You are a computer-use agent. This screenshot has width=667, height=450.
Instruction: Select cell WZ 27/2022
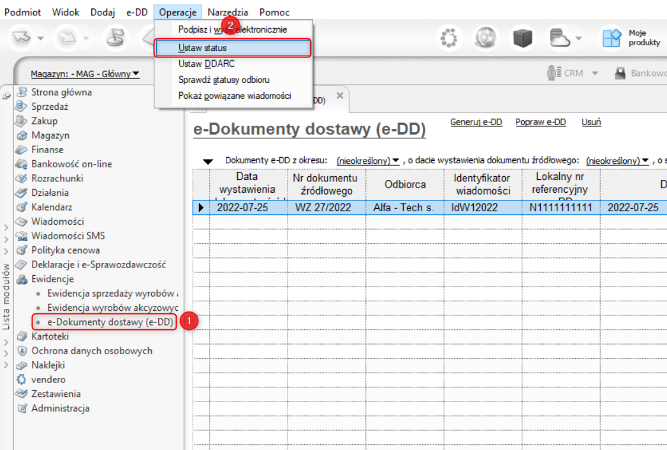click(x=326, y=207)
